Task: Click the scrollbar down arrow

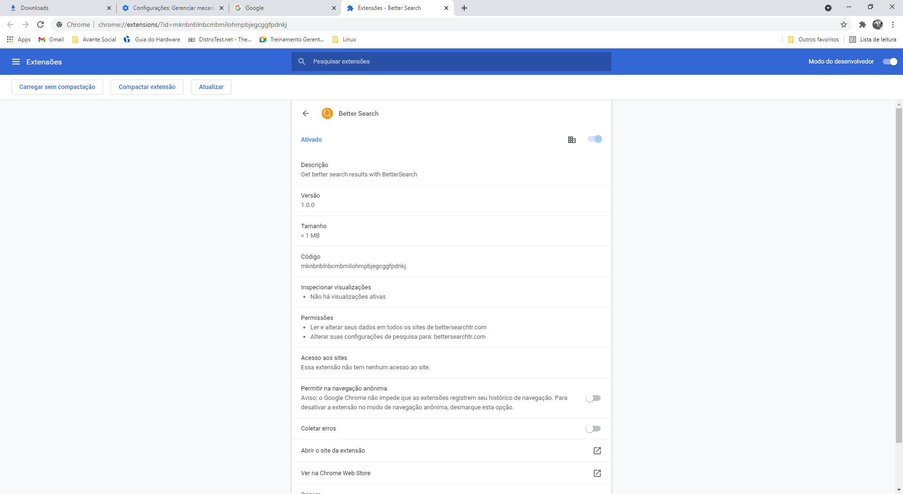Action: [x=899, y=490]
